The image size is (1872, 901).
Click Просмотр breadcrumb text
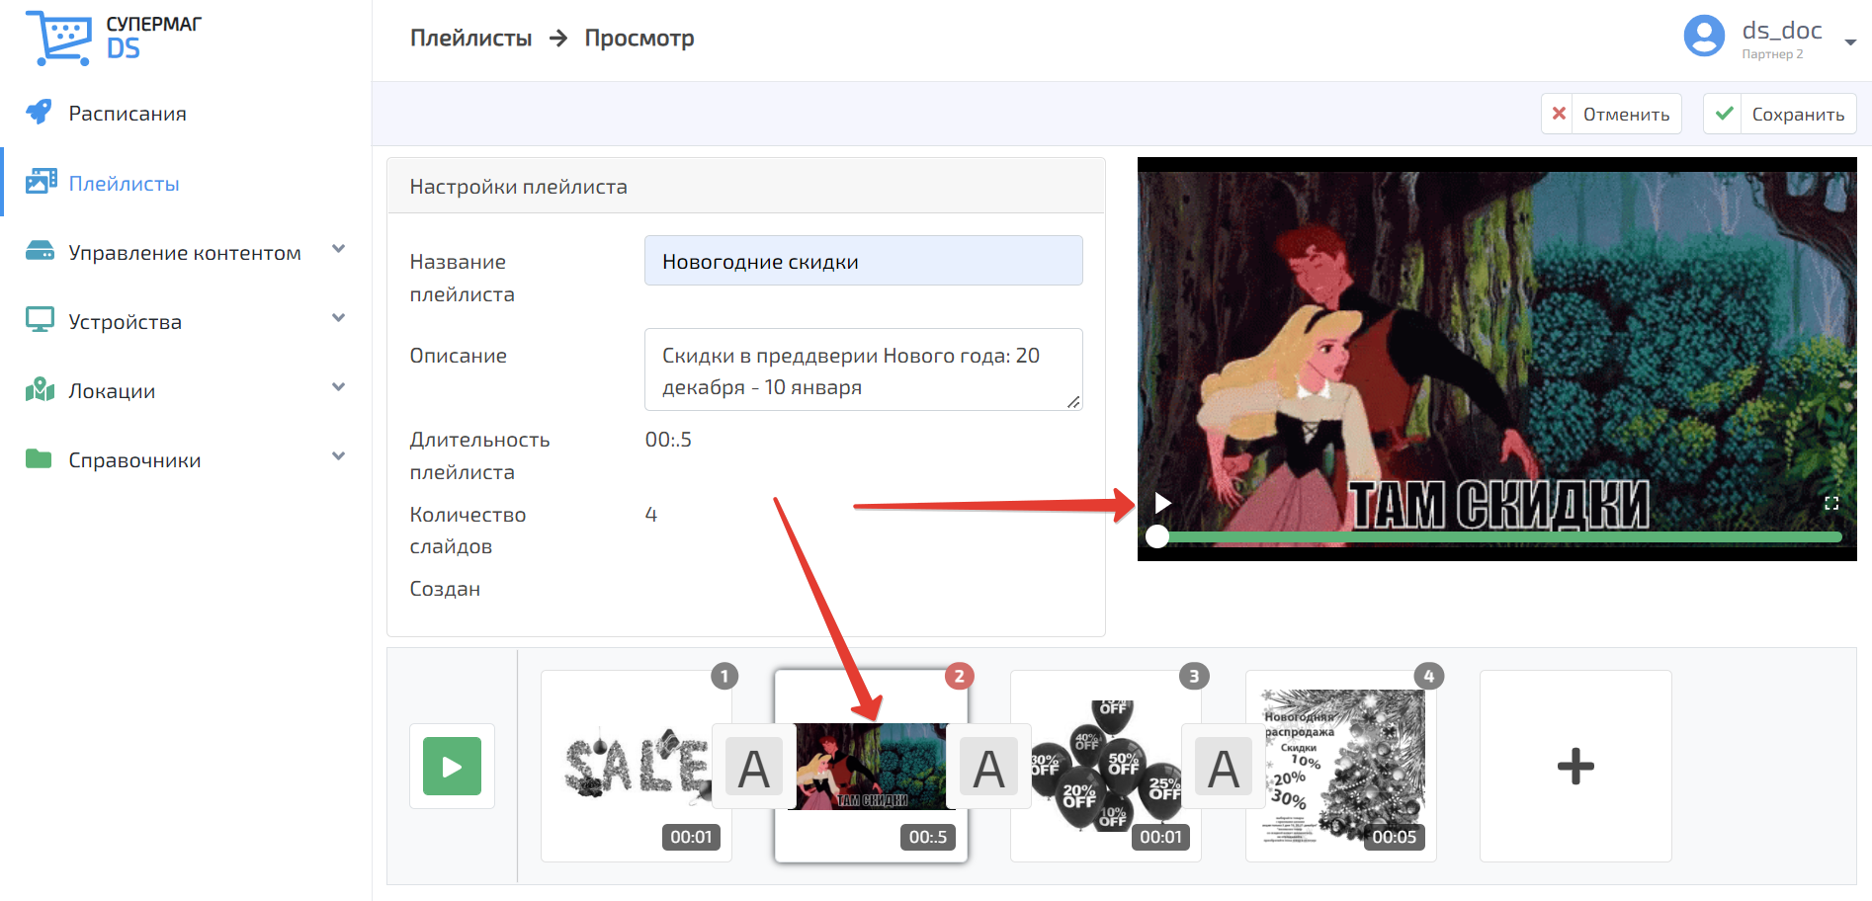(x=639, y=39)
